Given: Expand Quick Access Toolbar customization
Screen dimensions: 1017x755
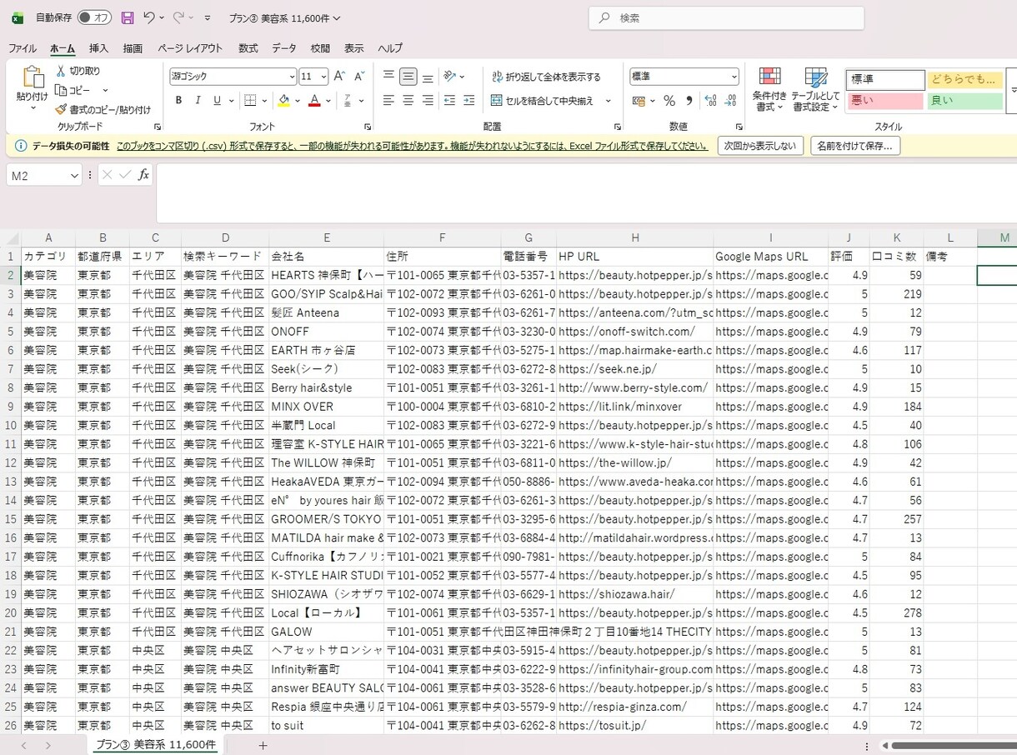Looking at the screenshot, I should click(x=208, y=17).
